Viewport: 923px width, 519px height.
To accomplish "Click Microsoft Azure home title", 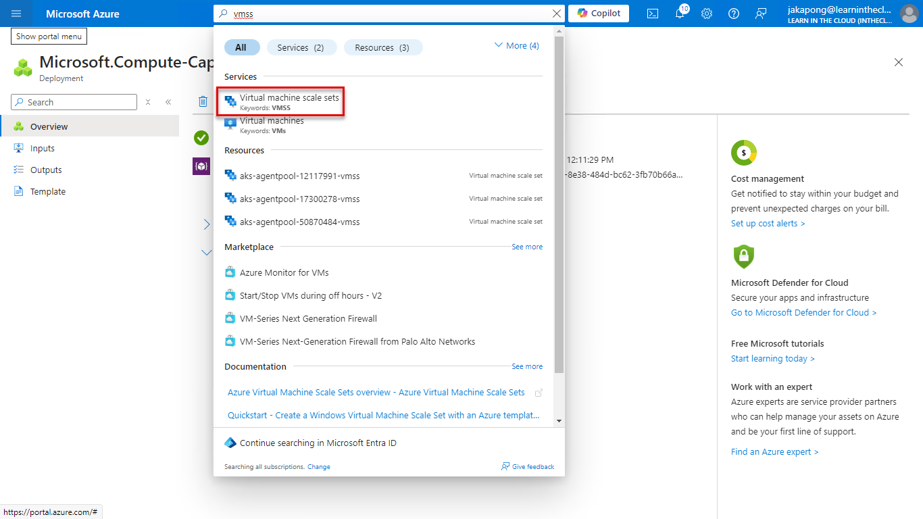I will pos(82,14).
